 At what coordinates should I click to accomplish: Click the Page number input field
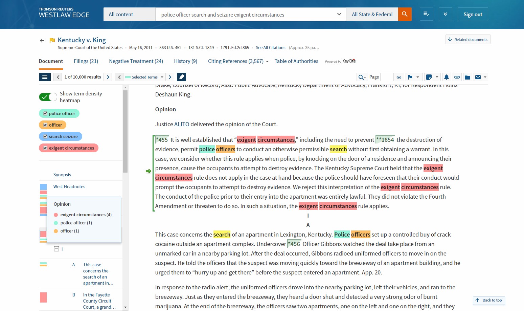click(387, 77)
